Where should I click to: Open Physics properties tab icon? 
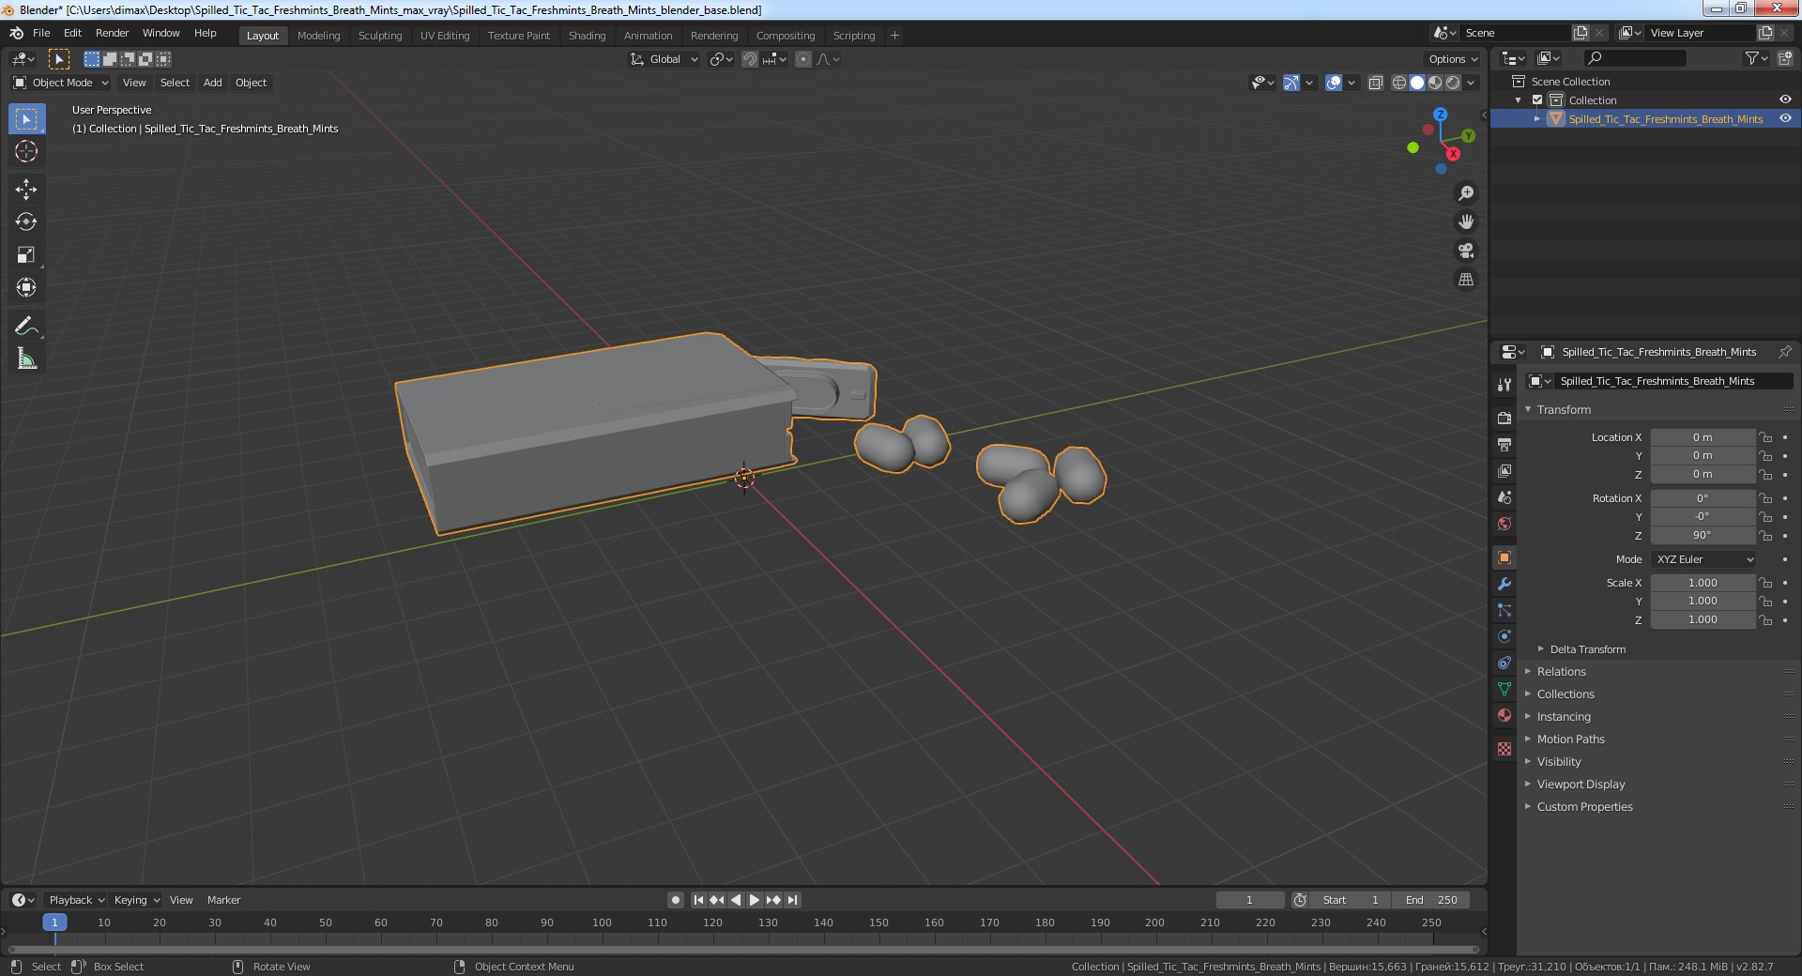point(1504,636)
